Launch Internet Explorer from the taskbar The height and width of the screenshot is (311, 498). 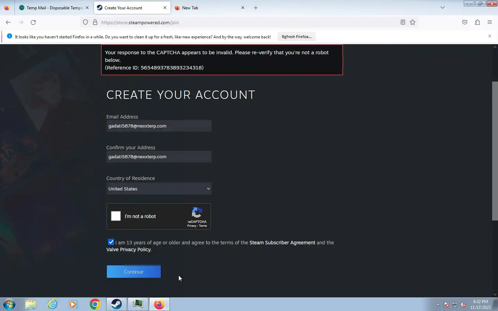tap(53, 304)
